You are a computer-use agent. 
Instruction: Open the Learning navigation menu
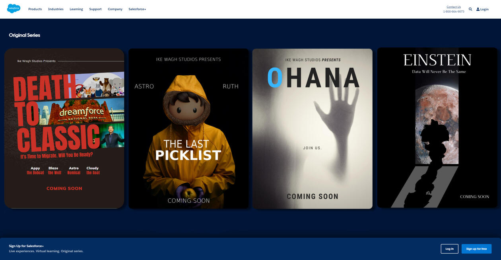(x=76, y=9)
